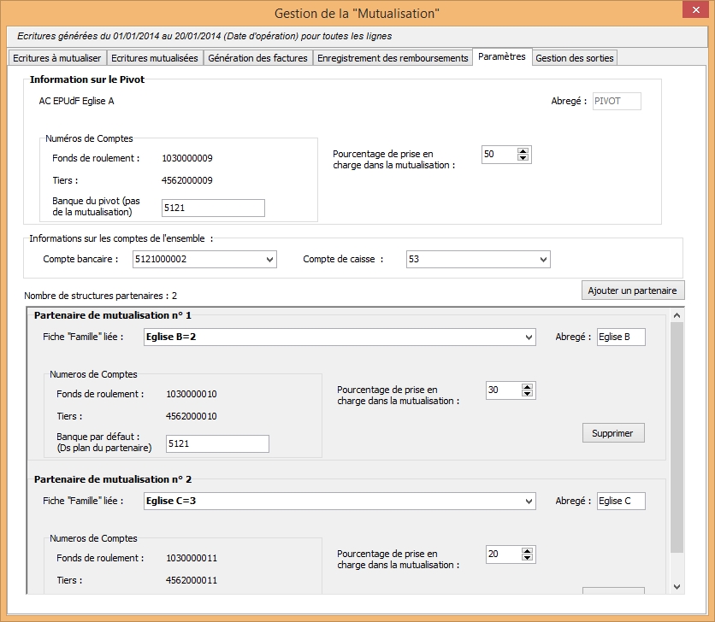Viewport: 715px width, 622px height.
Task: Decrease the pivot percentage with down arrow
Action: pyautogui.click(x=523, y=158)
